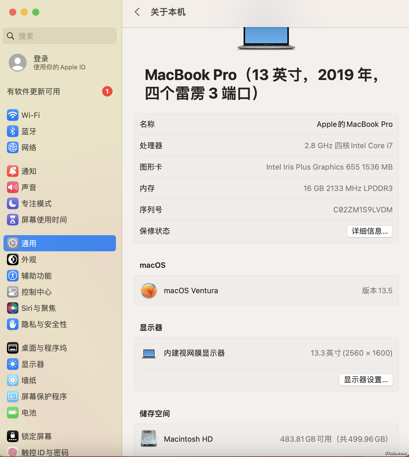Open the Network (网络) globe icon
409x457 pixels.
point(12,147)
